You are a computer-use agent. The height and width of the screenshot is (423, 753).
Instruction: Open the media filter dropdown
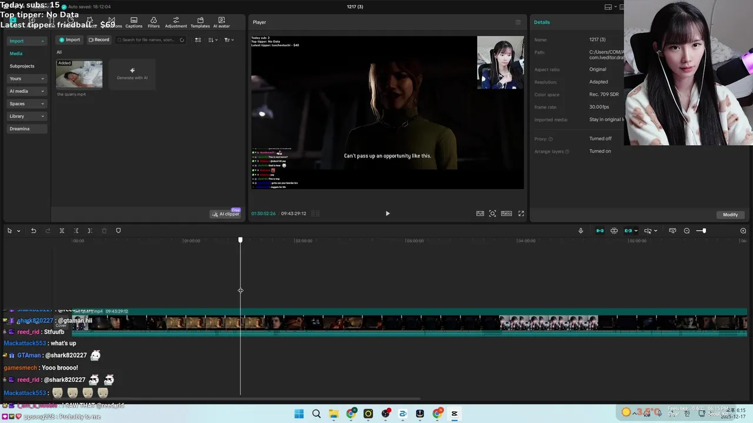[x=229, y=40]
